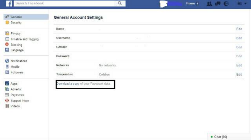Click the Payments card icon
Viewport: 251px width, 140px height.
7,95
